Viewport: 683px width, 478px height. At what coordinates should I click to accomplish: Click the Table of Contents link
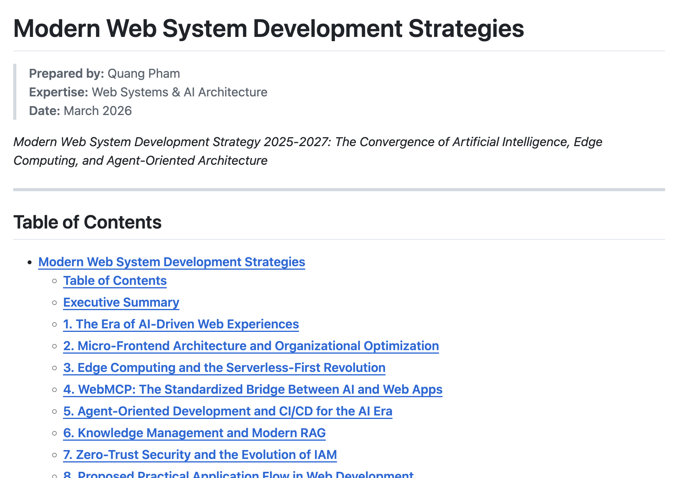point(115,281)
